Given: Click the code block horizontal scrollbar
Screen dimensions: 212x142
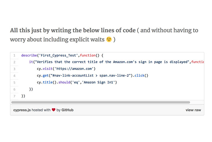Looking at the screenshot, I should [101, 102].
